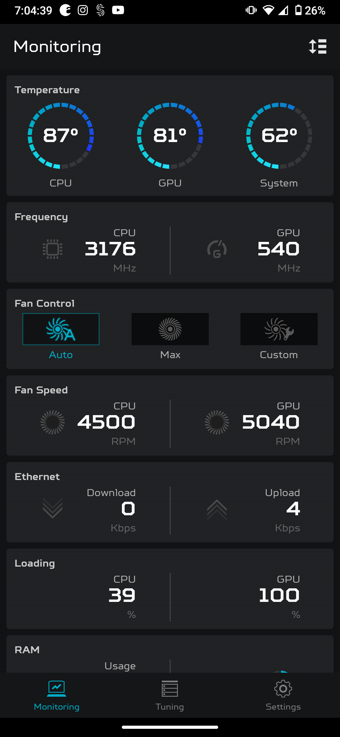The image size is (340, 737).
Task: Tap the GPU loading 100 percent value
Action: click(279, 595)
